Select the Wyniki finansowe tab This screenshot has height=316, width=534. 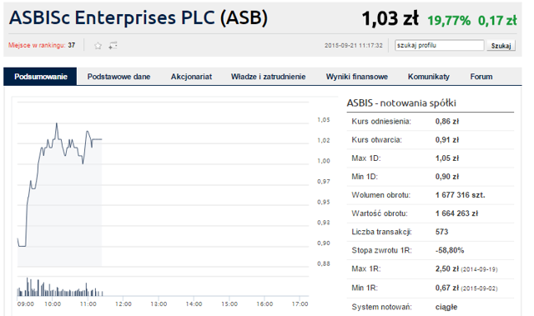[357, 77]
